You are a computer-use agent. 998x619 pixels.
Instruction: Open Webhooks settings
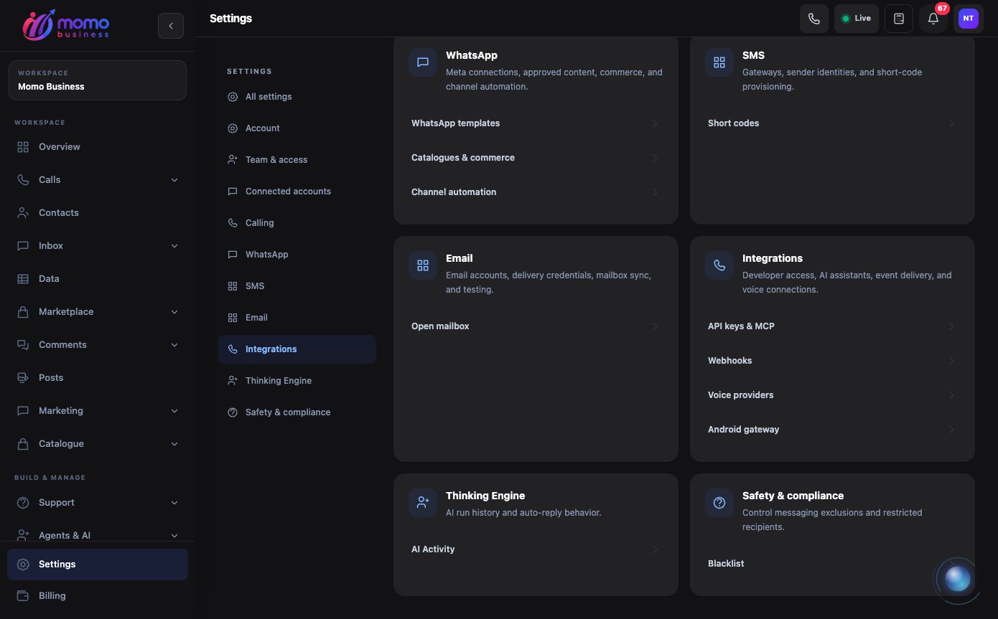pyautogui.click(x=832, y=361)
